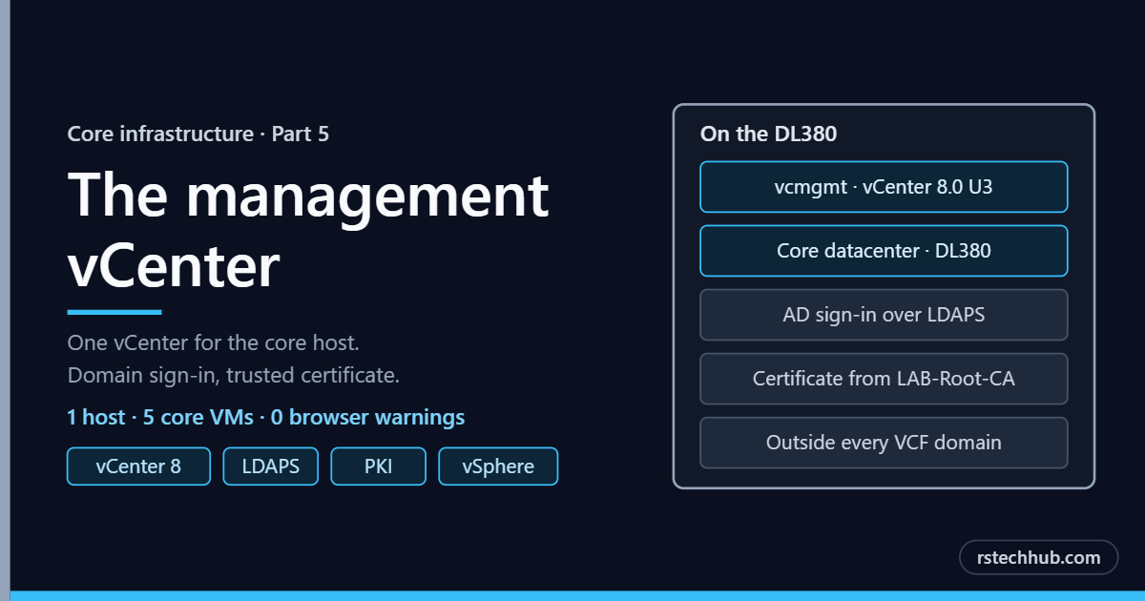Select 'Outside every VCF domain' box
Viewport: 1145px width, 601px height.
[884, 443]
